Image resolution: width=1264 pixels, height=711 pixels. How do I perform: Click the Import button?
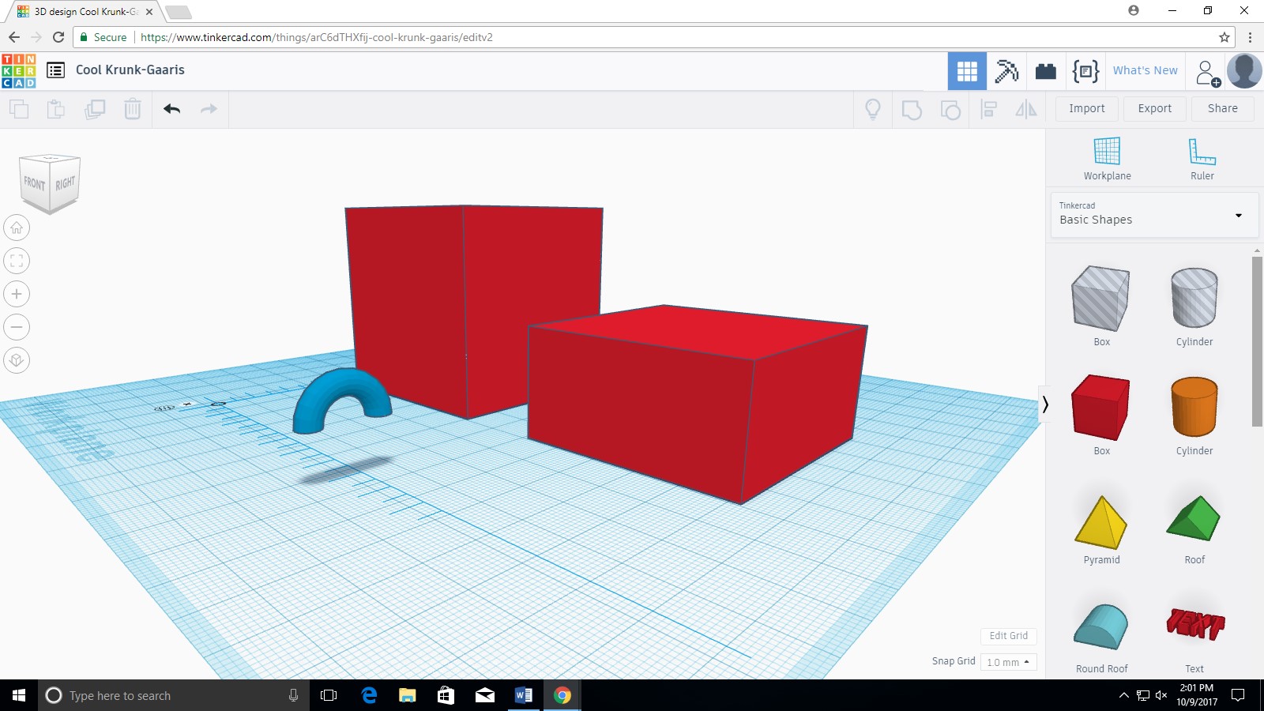[1087, 109]
